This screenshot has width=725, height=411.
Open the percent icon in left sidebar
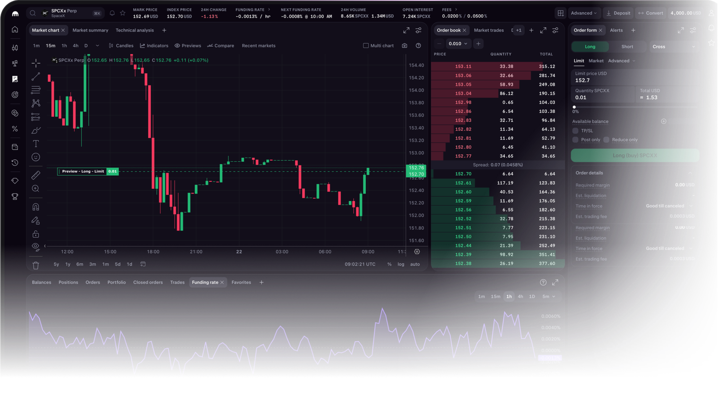tap(15, 129)
